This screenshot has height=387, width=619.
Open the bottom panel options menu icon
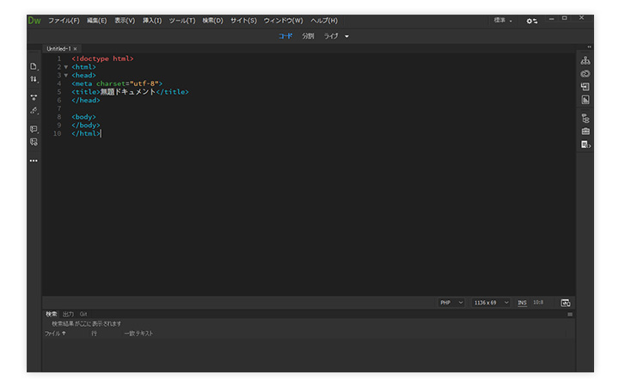click(570, 315)
